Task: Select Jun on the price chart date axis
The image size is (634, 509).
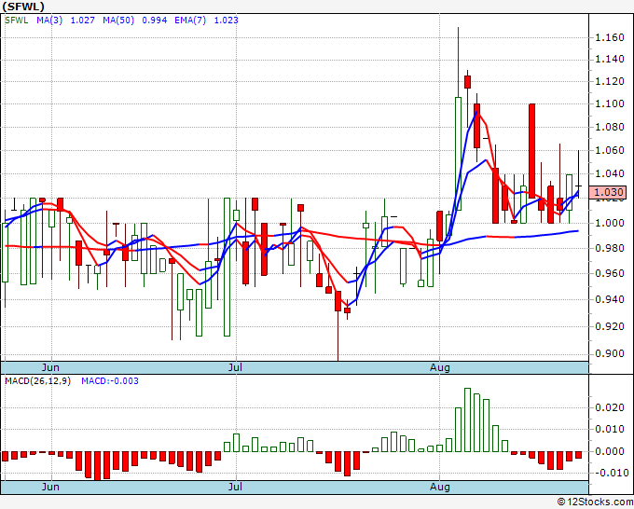Action: point(50,367)
